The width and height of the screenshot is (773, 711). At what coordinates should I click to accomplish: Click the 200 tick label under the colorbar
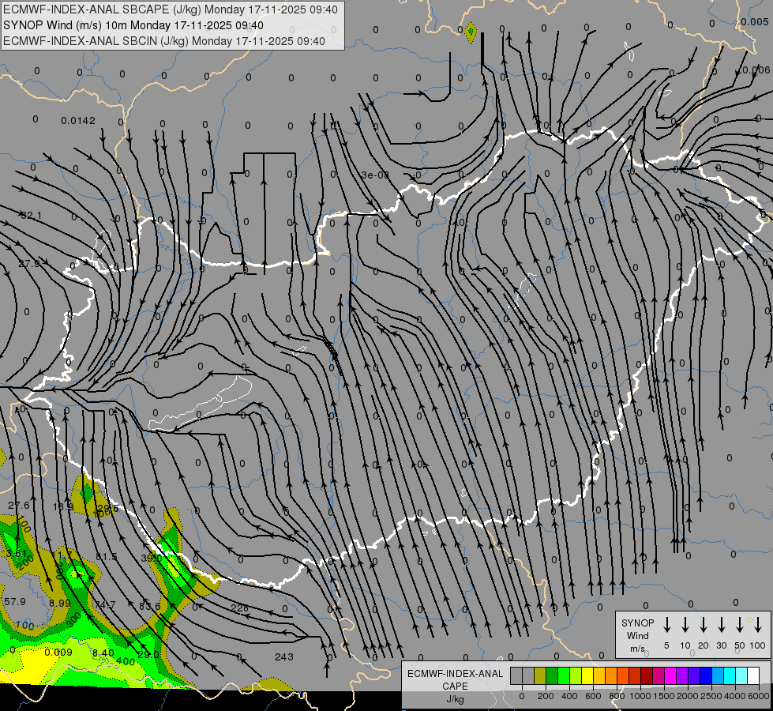[x=546, y=696]
